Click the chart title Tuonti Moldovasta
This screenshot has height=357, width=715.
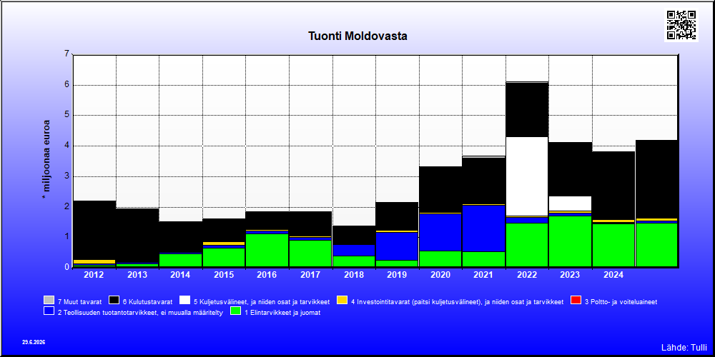357,36
